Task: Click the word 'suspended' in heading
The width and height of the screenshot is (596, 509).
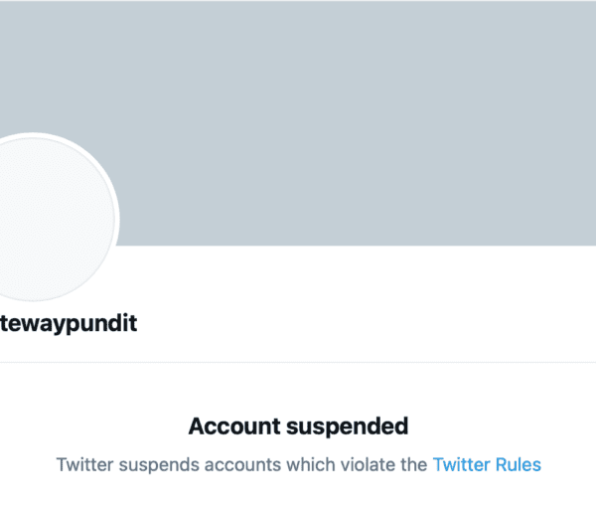Action: (347, 426)
